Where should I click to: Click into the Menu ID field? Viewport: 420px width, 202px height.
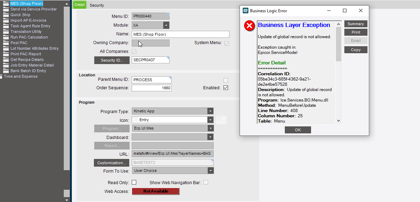[x=151, y=16]
